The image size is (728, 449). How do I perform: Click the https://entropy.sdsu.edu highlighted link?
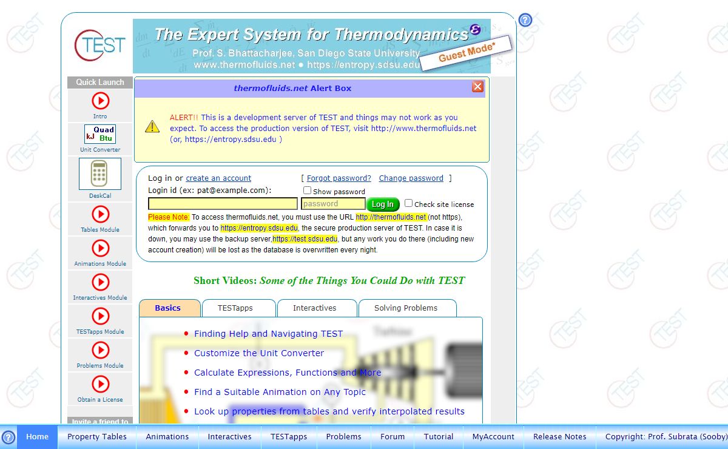coord(259,228)
